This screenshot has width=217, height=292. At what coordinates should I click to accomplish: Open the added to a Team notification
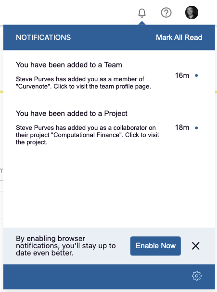tap(109, 76)
